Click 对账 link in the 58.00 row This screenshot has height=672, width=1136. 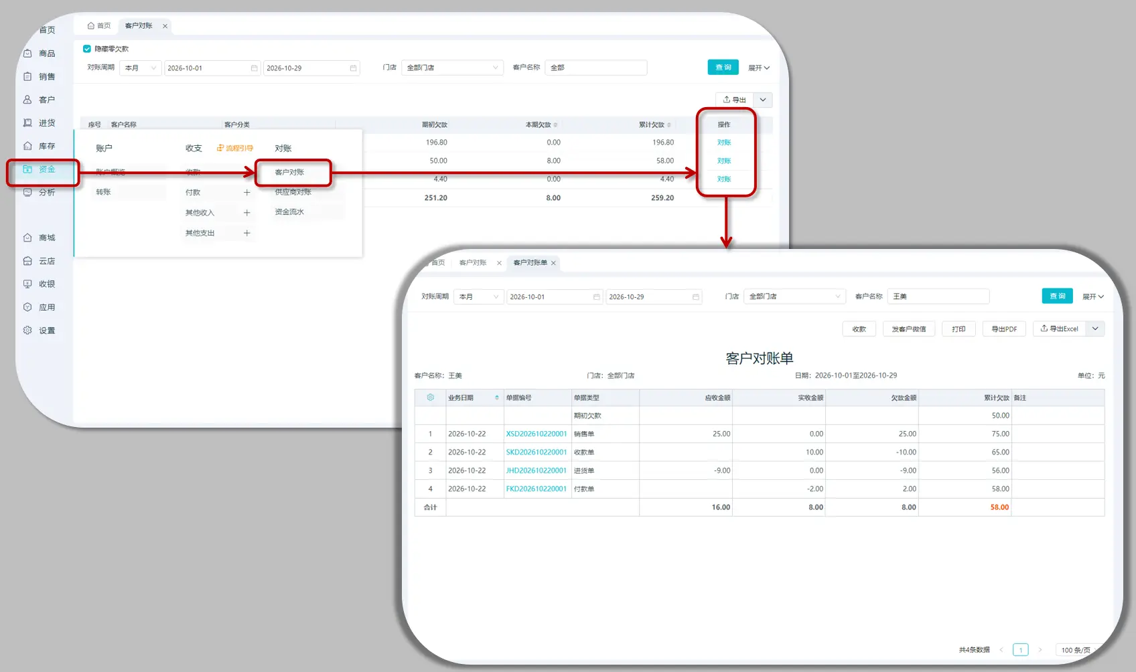(724, 161)
